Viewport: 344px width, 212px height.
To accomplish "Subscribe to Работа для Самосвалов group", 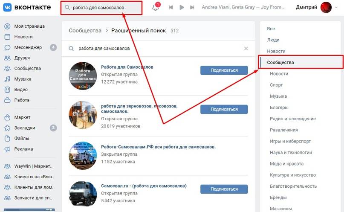I will tap(224, 70).
